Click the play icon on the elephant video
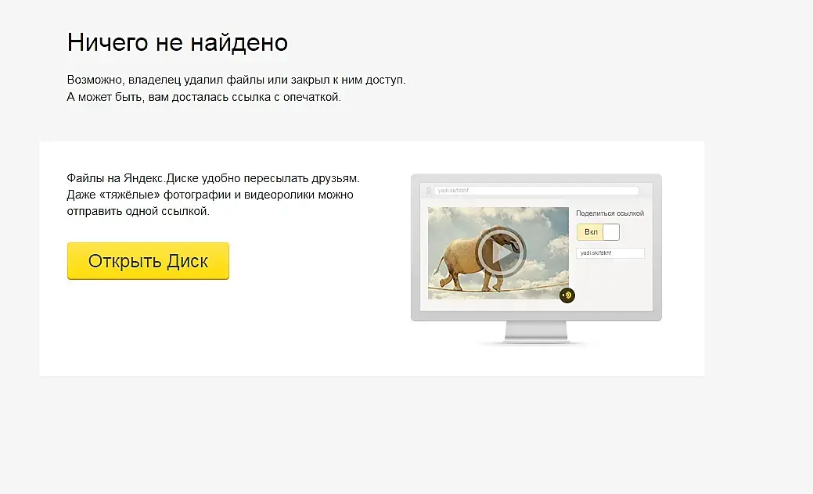This screenshot has height=494, width=813. click(x=501, y=252)
